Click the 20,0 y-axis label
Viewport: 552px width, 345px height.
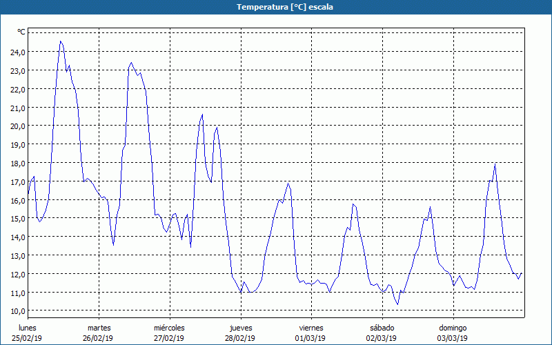(x=18, y=126)
